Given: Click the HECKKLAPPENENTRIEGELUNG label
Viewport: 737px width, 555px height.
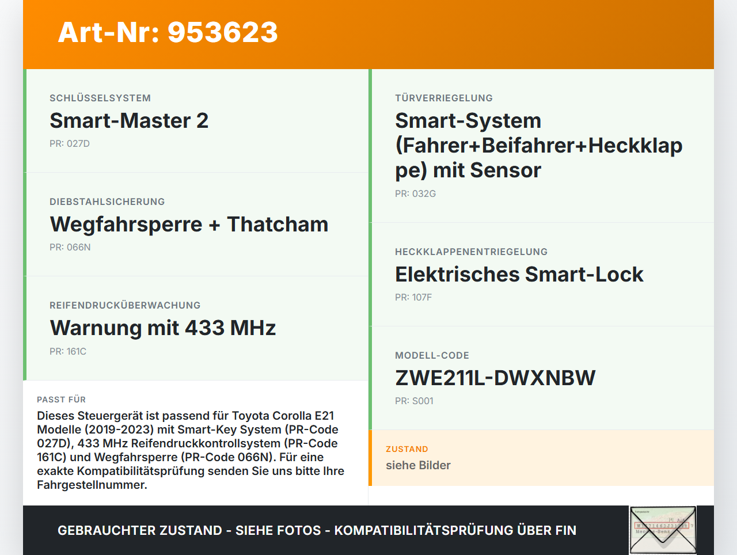Looking at the screenshot, I should [471, 252].
